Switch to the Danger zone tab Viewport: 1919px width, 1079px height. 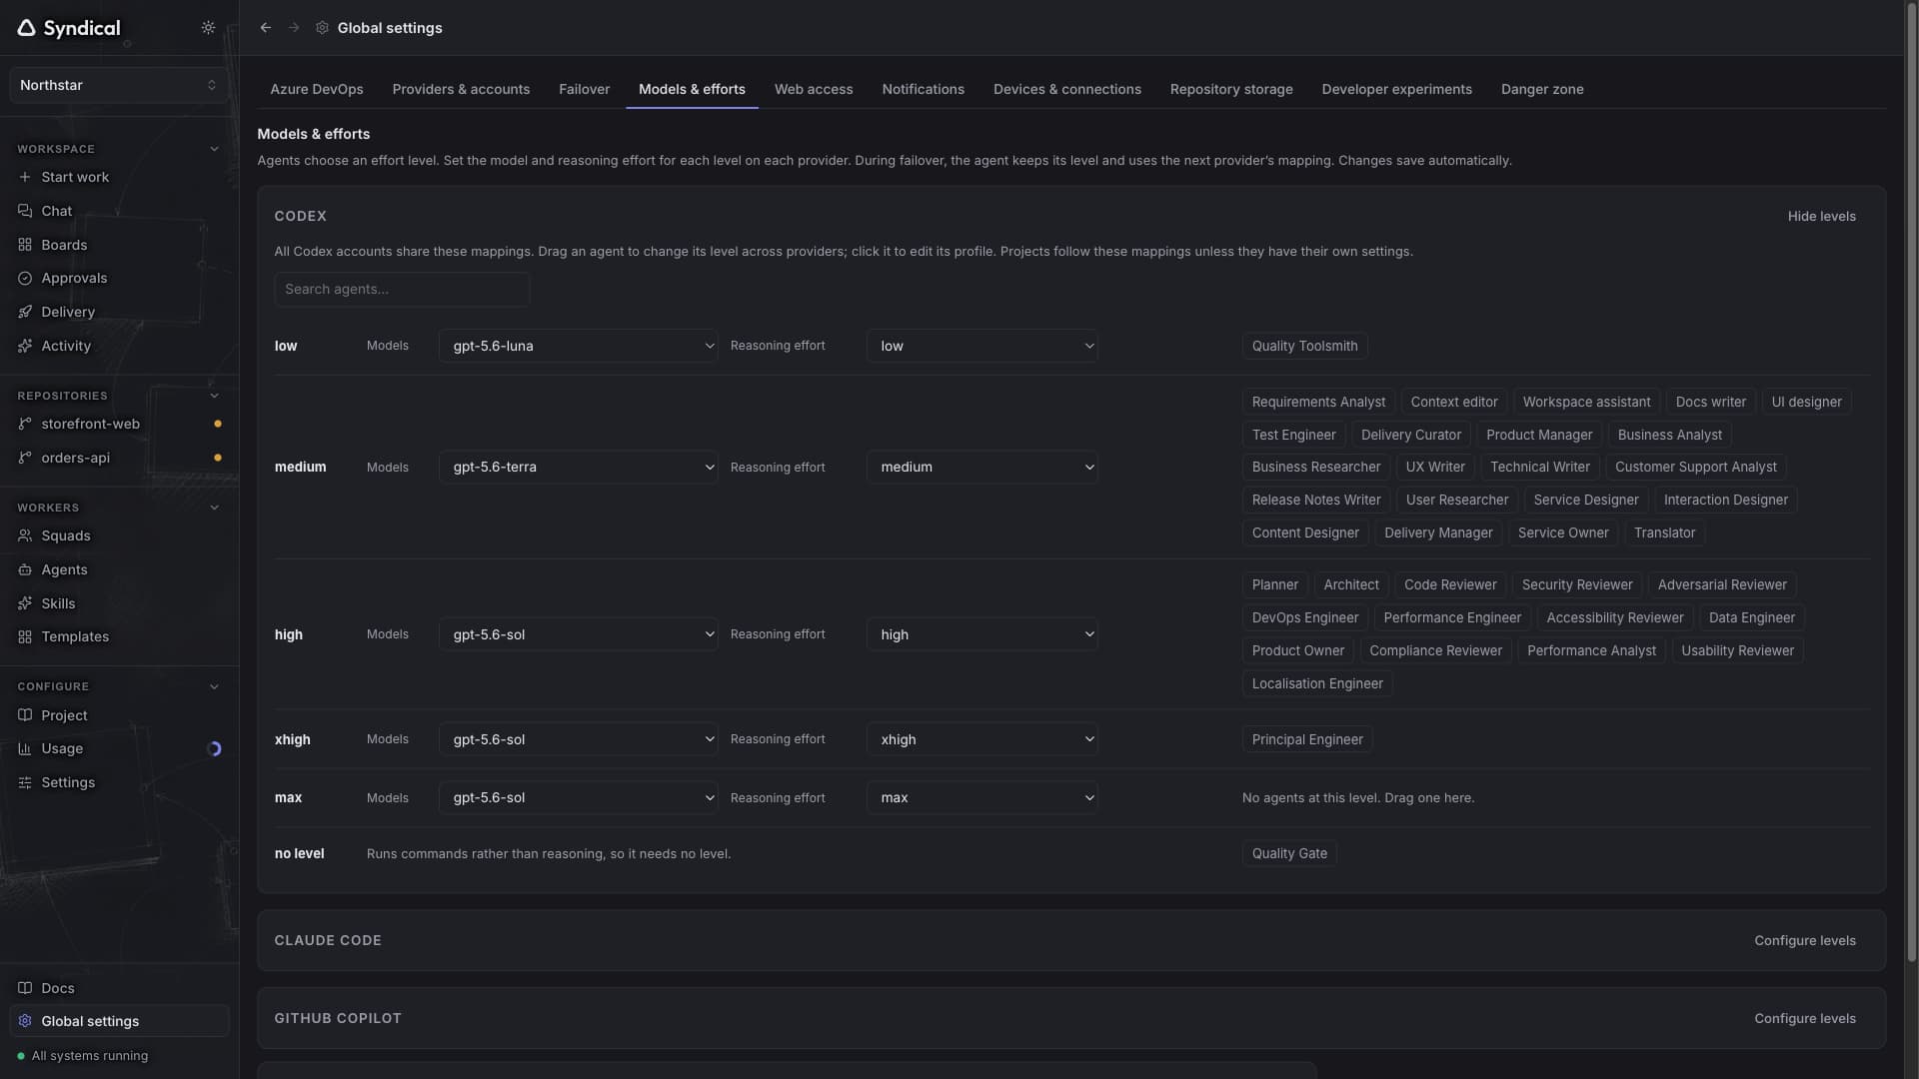pyautogui.click(x=1542, y=89)
